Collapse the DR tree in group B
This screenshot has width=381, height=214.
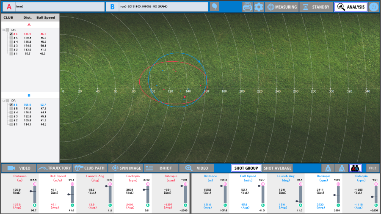pyautogui.click(x=3, y=101)
